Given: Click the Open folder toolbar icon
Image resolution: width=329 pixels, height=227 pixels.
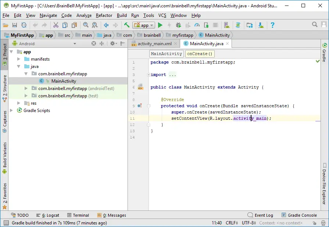Looking at the screenshot, I should (x=6, y=25).
